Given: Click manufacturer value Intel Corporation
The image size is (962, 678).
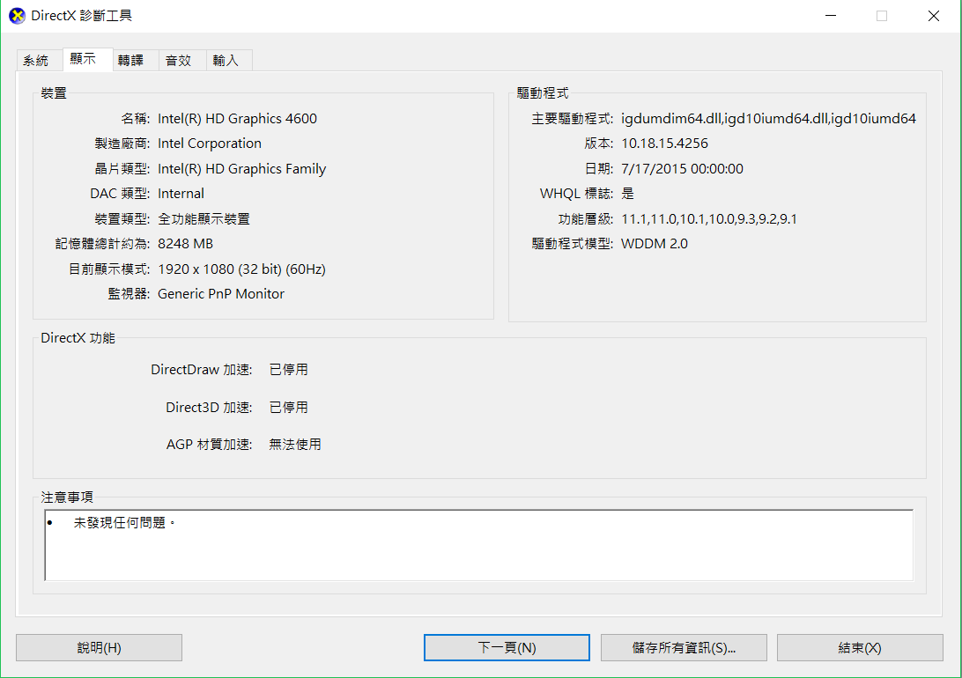Looking at the screenshot, I should [209, 143].
